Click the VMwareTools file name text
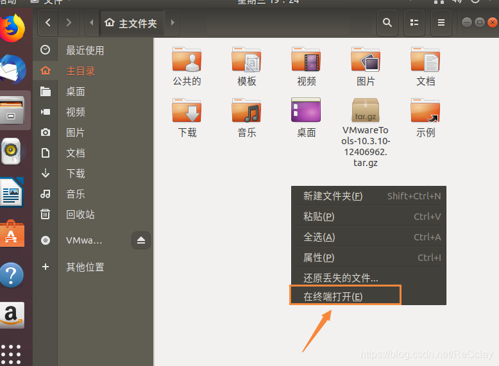 point(366,146)
